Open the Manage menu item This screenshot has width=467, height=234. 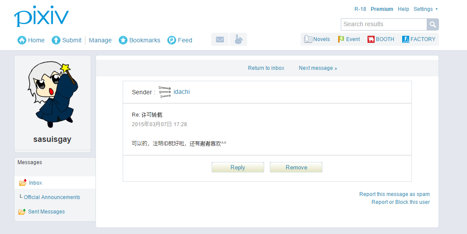[x=100, y=40]
